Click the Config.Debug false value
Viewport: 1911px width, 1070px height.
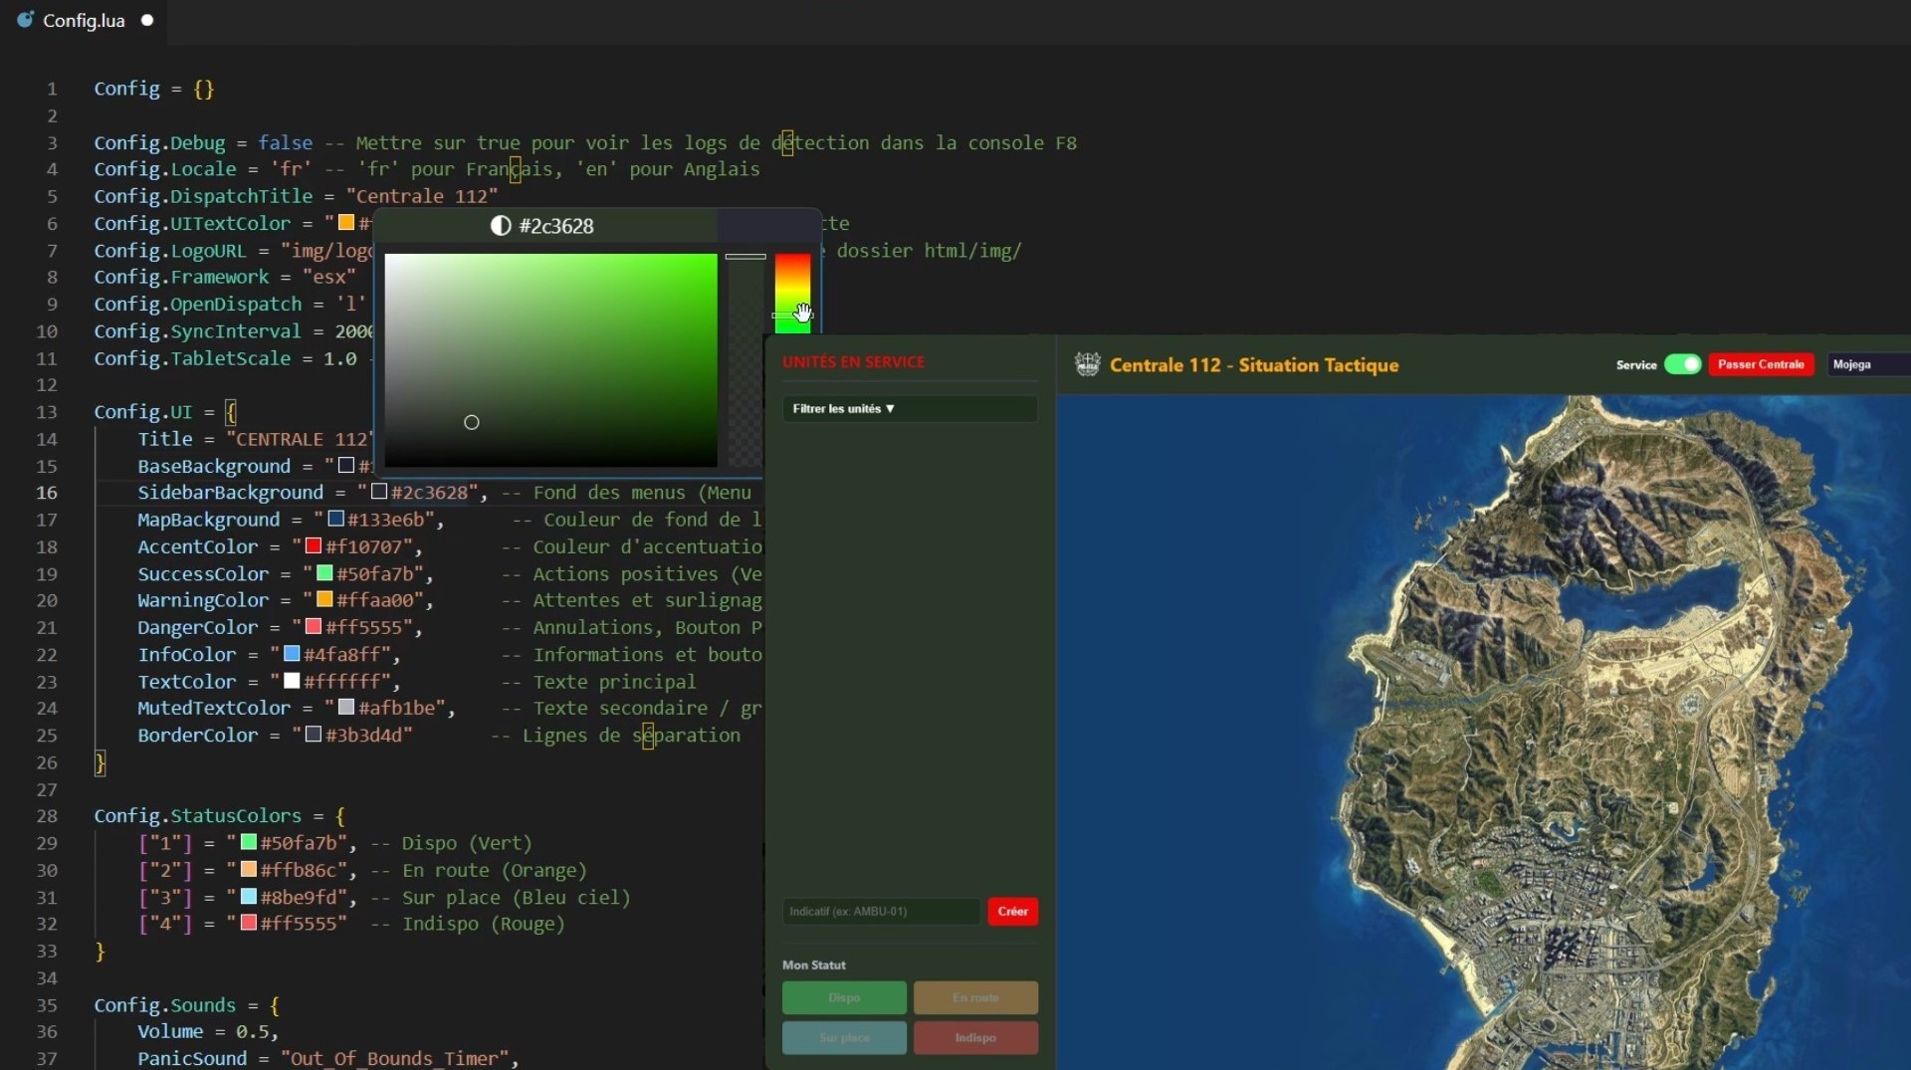click(x=286, y=143)
